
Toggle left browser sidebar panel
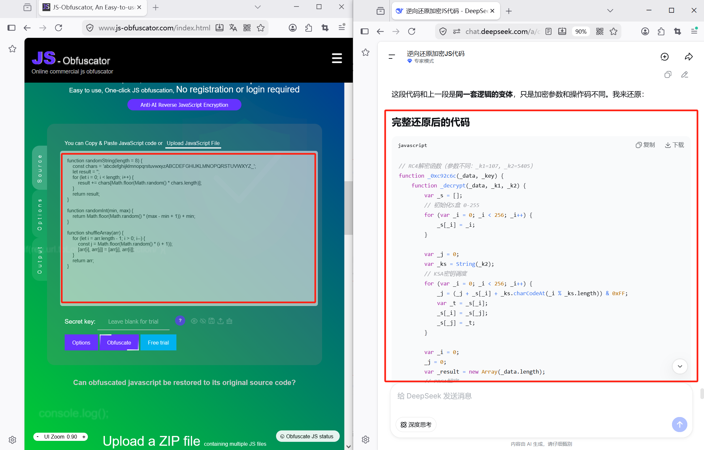coord(11,28)
